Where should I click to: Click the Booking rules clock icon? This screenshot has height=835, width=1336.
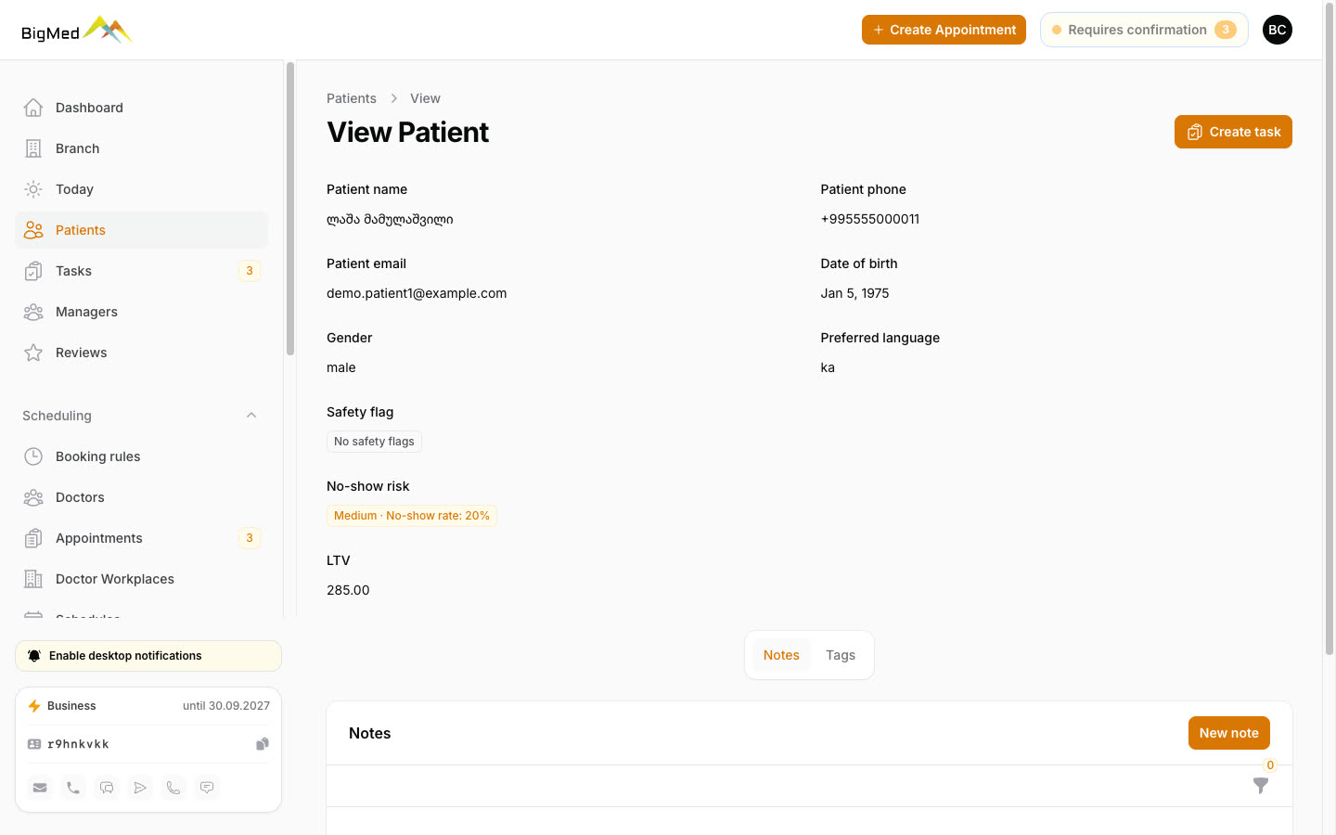(33, 456)
